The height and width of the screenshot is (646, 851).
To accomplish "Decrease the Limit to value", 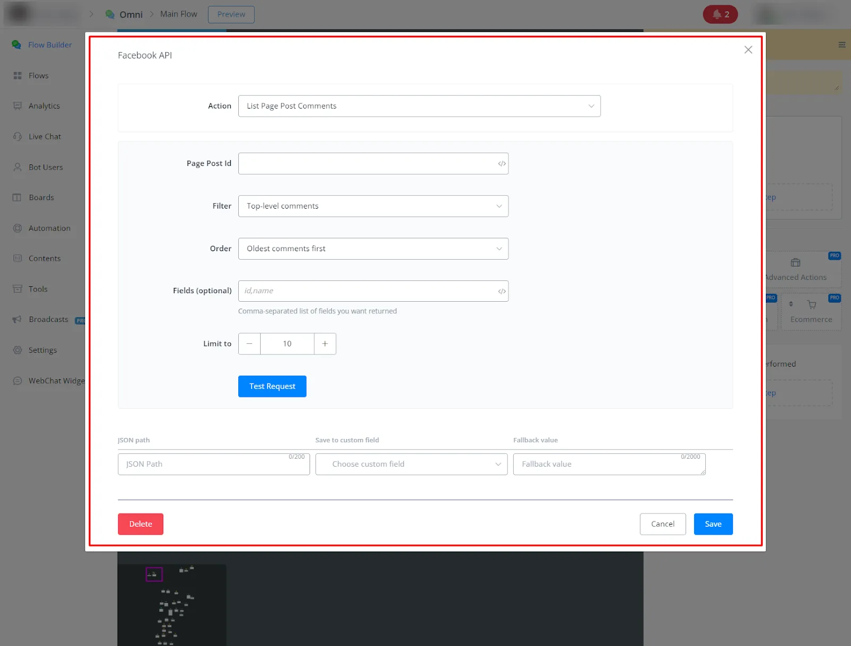I will point(249,344).
